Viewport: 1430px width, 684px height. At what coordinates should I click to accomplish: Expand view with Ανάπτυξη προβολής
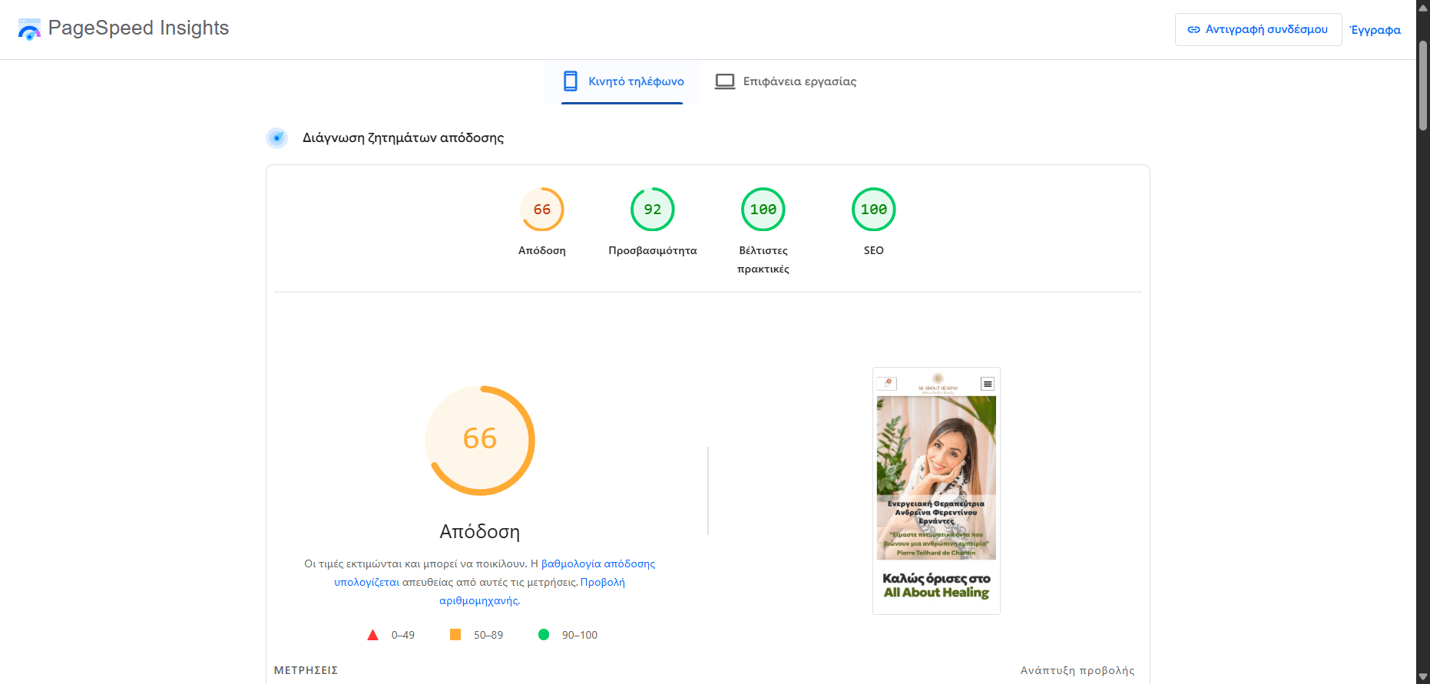coord(1077,670)
